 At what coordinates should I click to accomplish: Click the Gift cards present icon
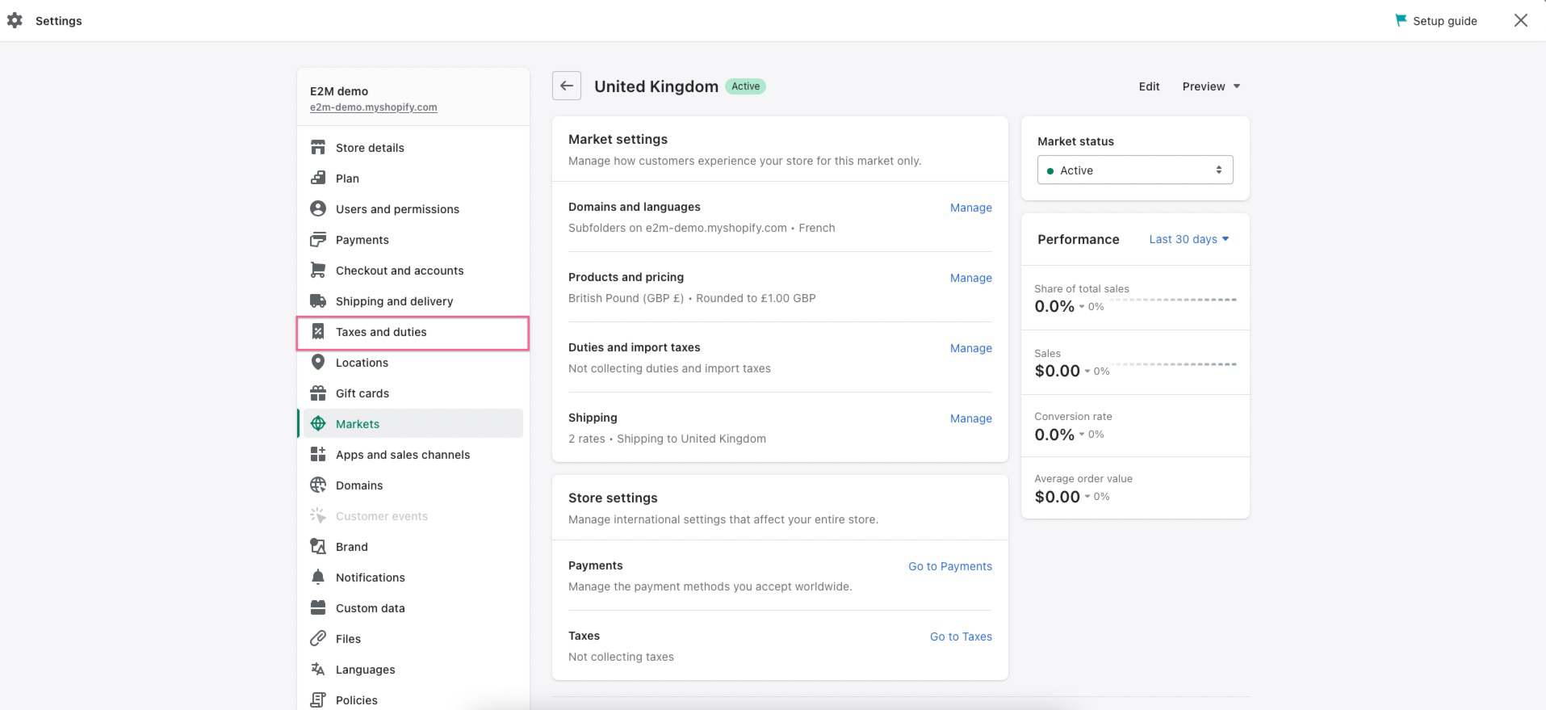pyautogui.click(x=318, y=393)
